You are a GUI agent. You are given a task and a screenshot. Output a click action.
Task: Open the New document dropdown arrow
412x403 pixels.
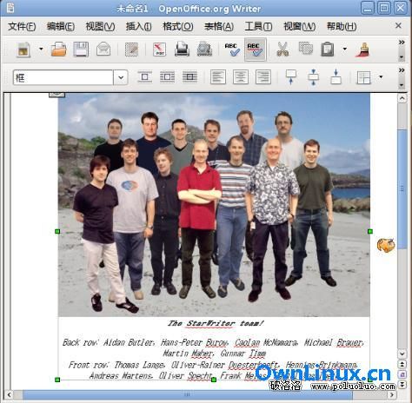[41, 49]
